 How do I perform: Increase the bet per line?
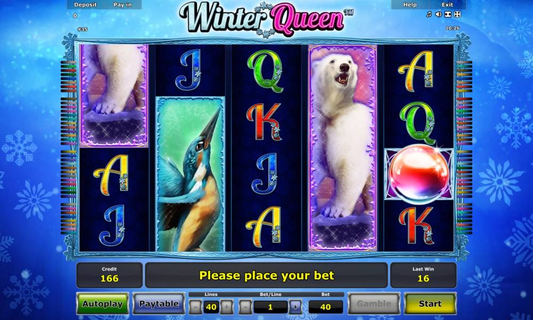pos(295,307)
